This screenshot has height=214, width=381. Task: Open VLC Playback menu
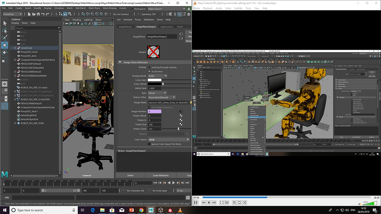click(208, 8)
